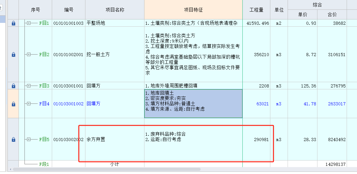Screen dimensions: 357x174
Task: Expand the F目4 tree node
Action: (29, 104)
